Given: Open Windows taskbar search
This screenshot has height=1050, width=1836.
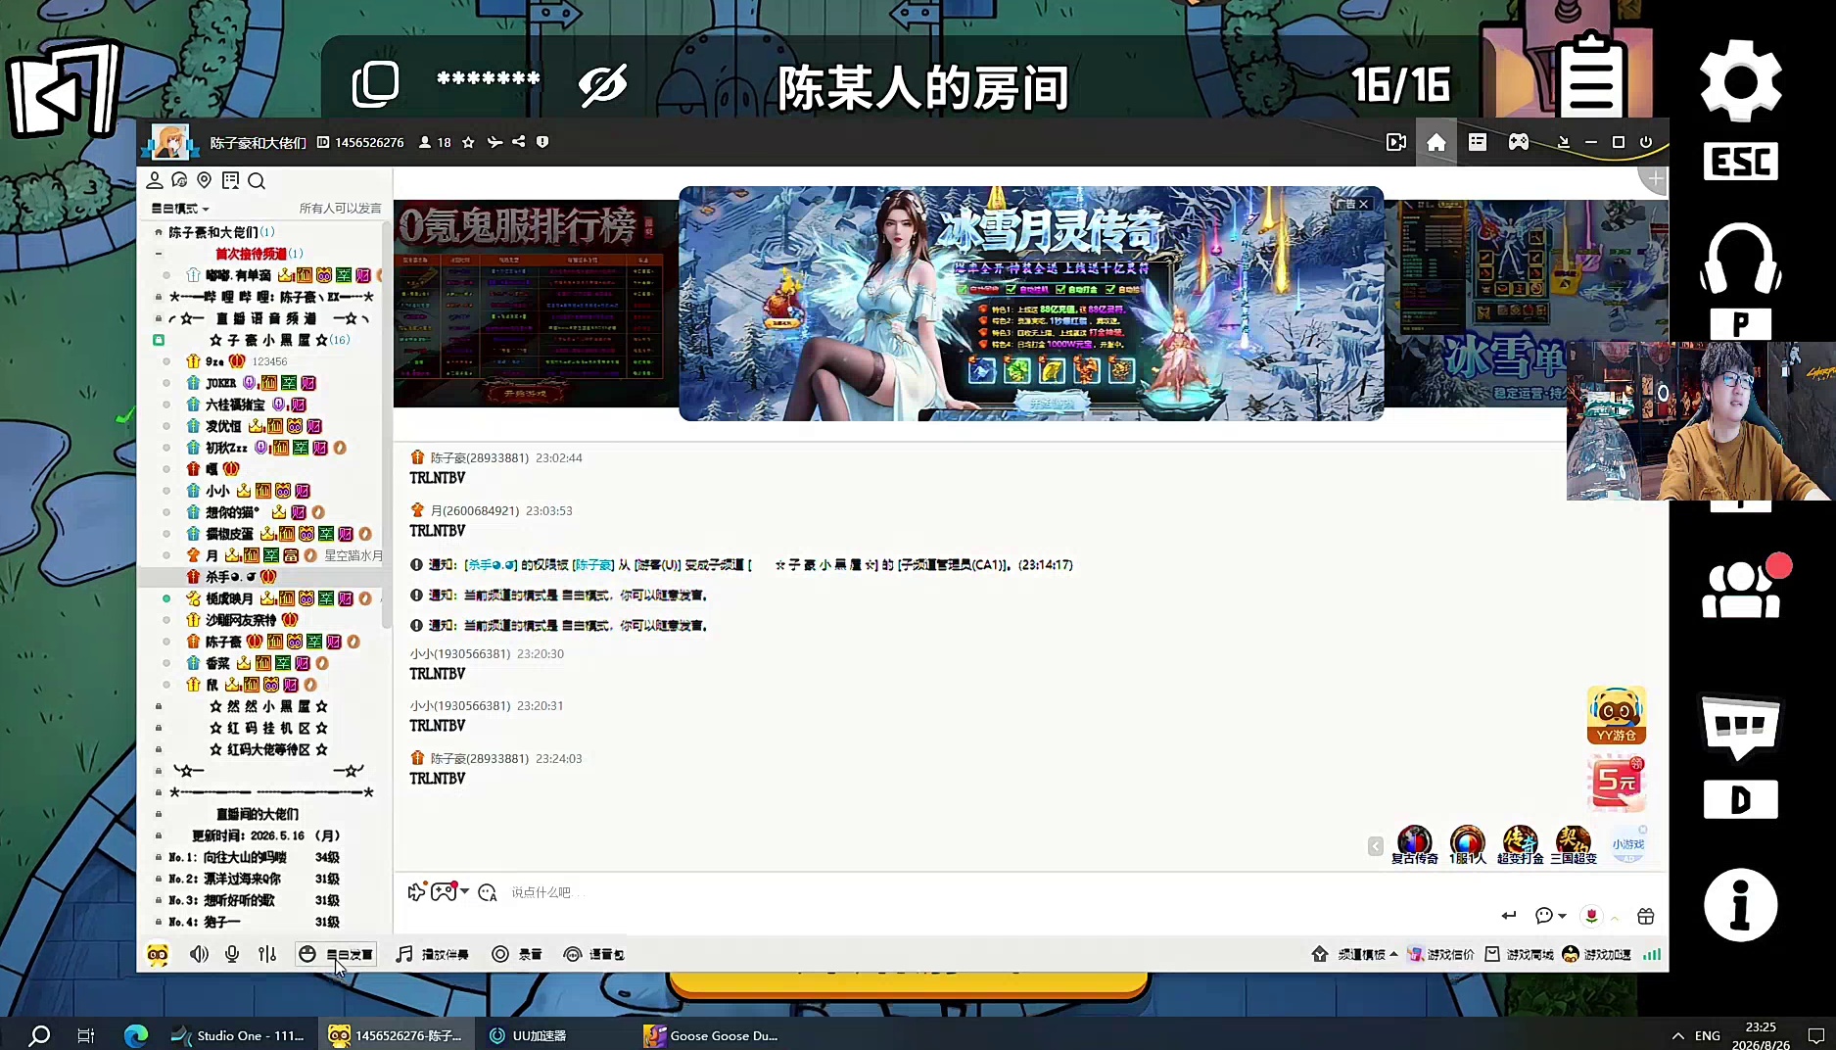Looking at the screenshot, I should point(39,1035).
